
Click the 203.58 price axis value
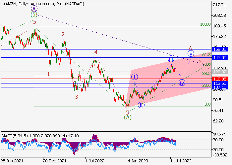coord(219,15)
